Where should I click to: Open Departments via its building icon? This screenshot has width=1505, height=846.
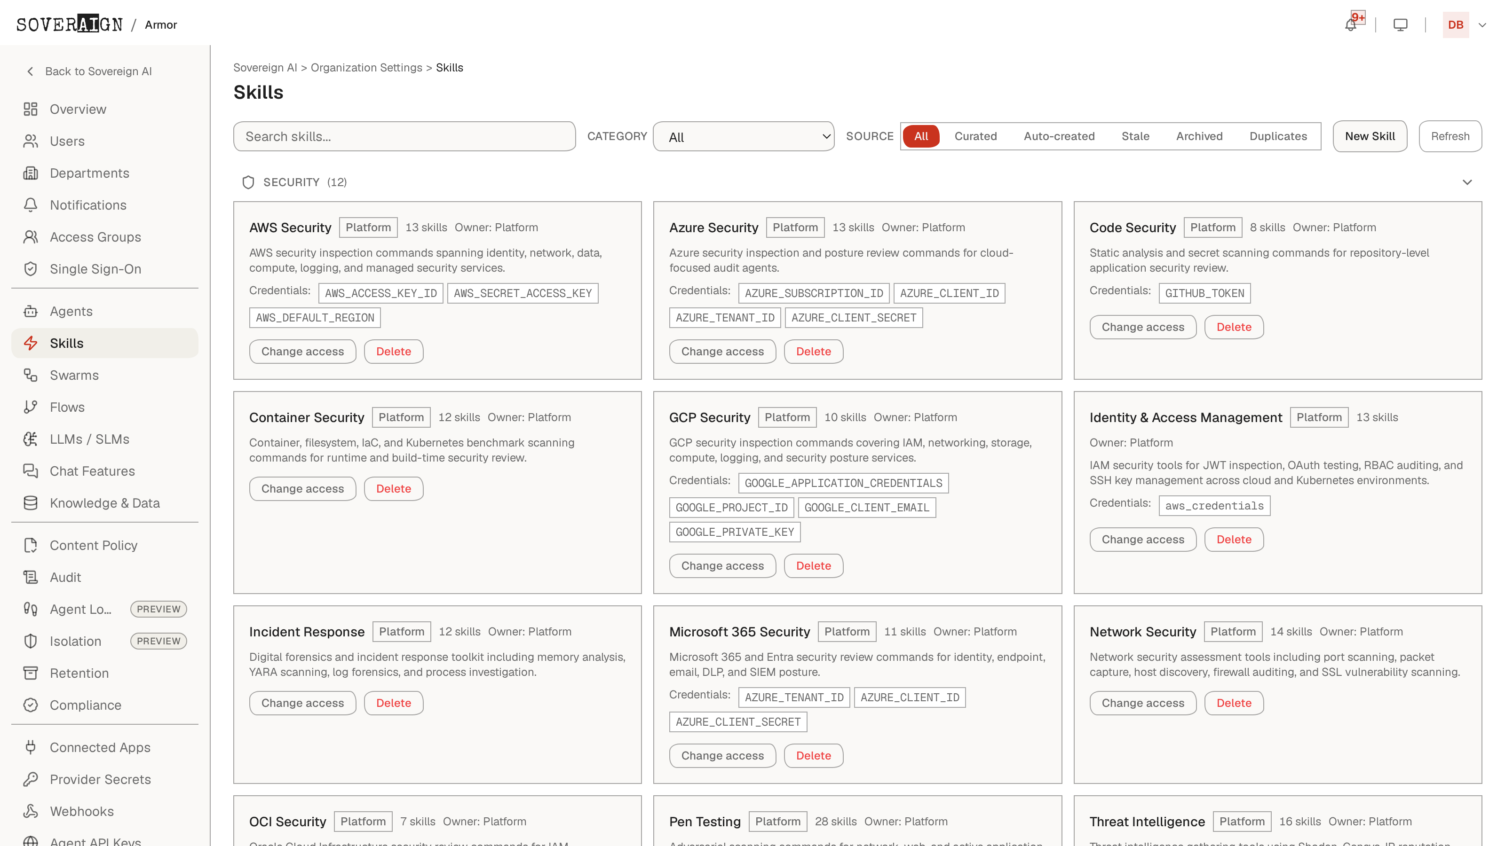point(31,173)
